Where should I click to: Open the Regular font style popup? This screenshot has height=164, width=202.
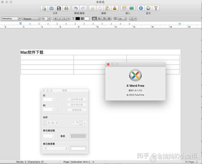[x=31, y=19]
